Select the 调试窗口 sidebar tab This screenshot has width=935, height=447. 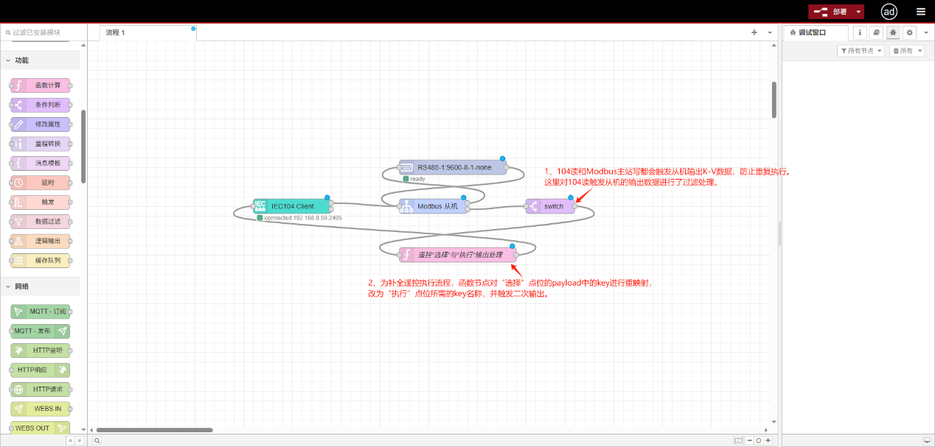point(812,32)
